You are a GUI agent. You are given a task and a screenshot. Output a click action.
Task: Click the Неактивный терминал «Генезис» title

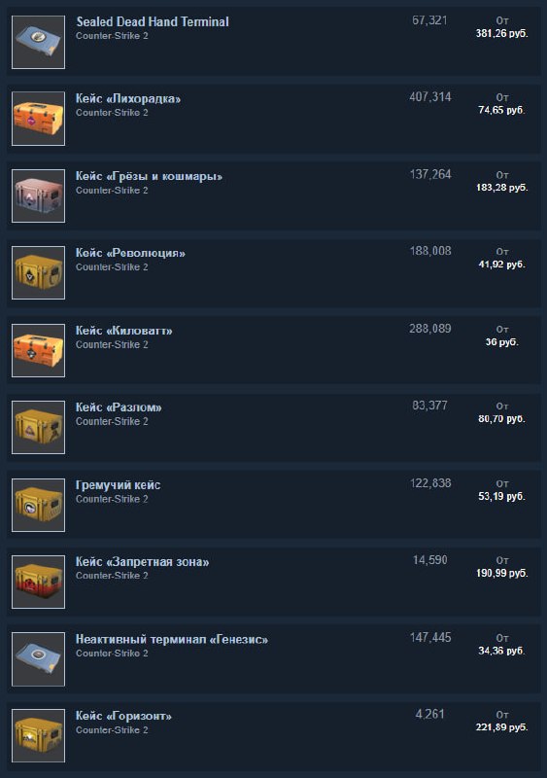172,640
